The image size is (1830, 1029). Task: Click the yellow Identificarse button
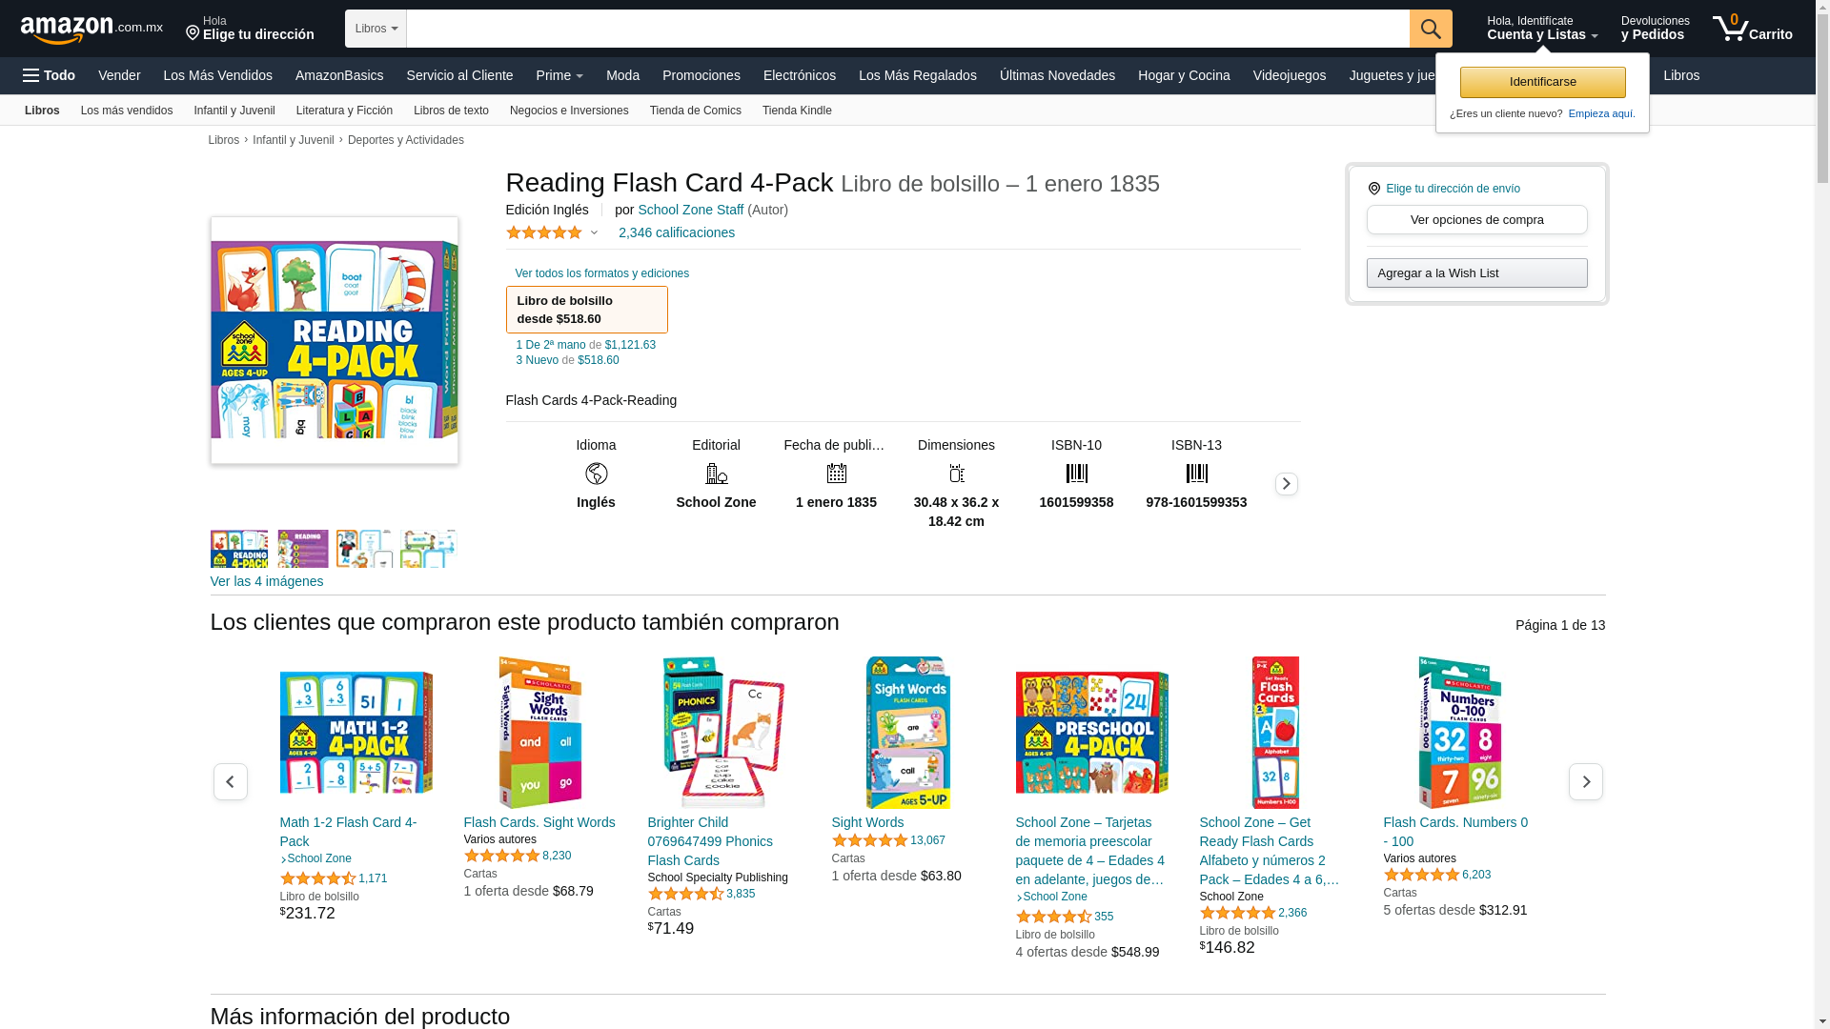[x=1542, y=82]
